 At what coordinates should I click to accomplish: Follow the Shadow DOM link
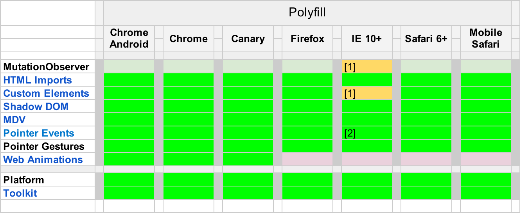click(x=36, y=107)
